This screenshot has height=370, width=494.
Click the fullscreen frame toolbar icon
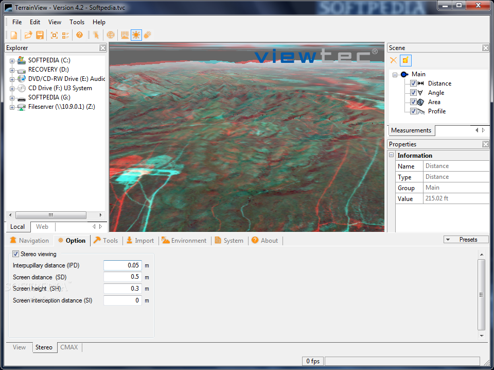point(54,35)
